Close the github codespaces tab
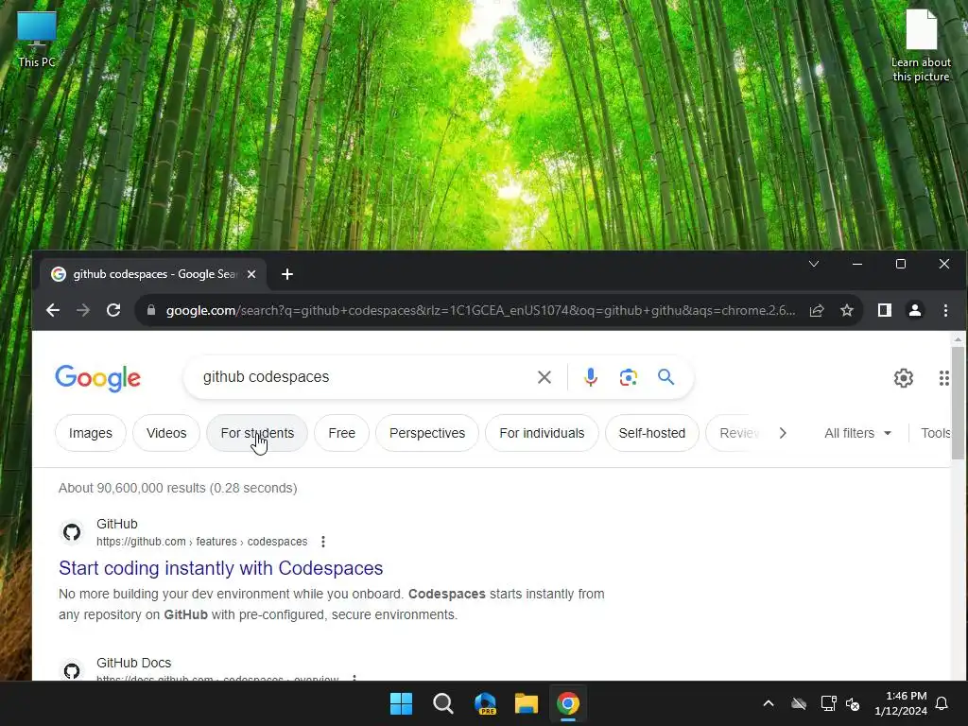This screenshot has height=726, width=968. click(251, 274)
